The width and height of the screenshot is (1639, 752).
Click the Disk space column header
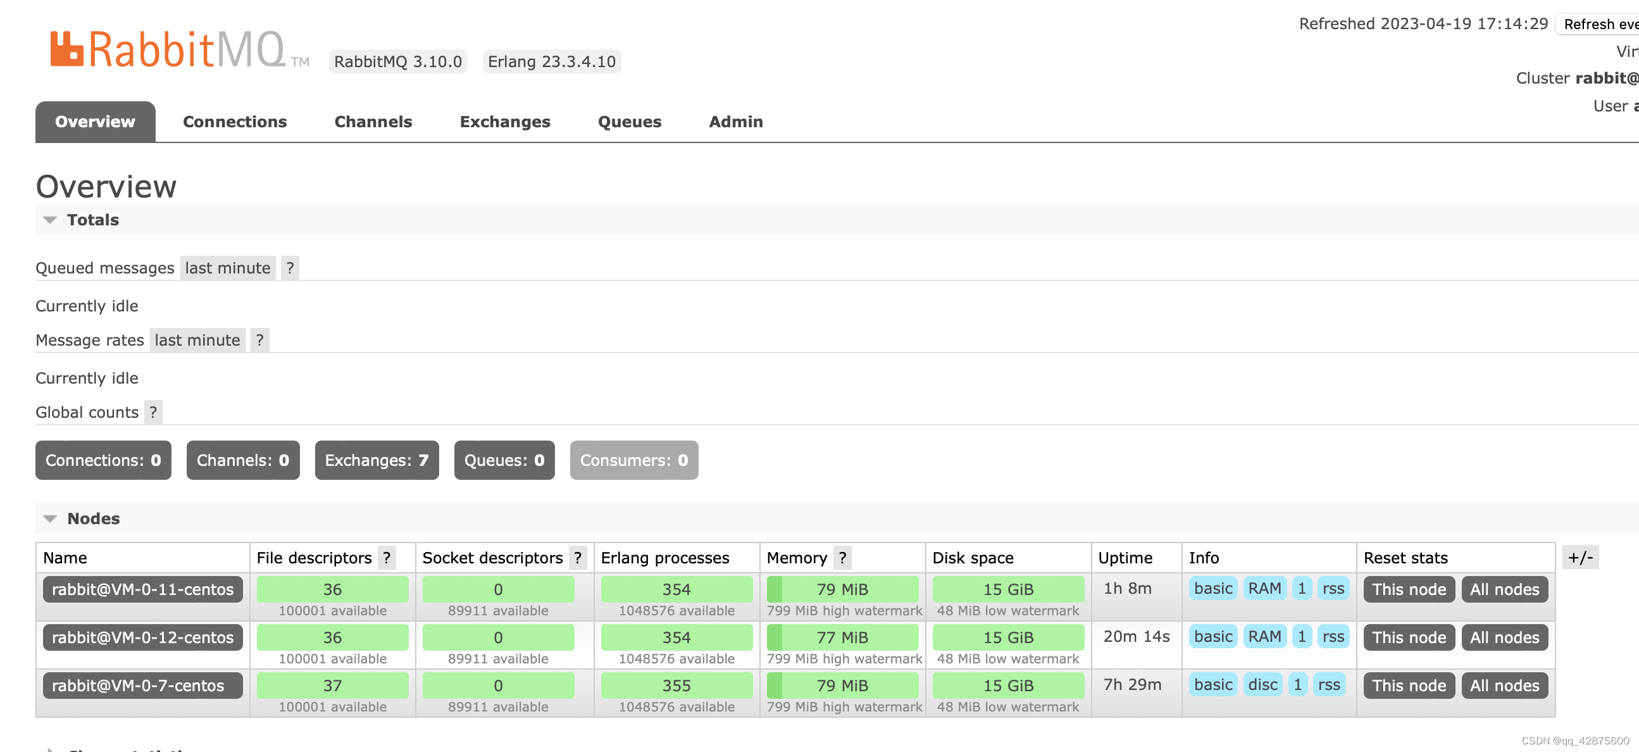[x=973, y=558]
